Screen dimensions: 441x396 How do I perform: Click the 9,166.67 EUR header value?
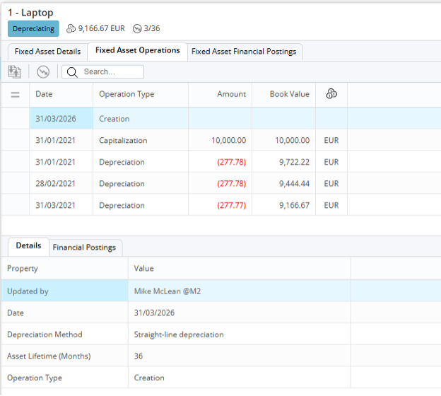point(101,29)
